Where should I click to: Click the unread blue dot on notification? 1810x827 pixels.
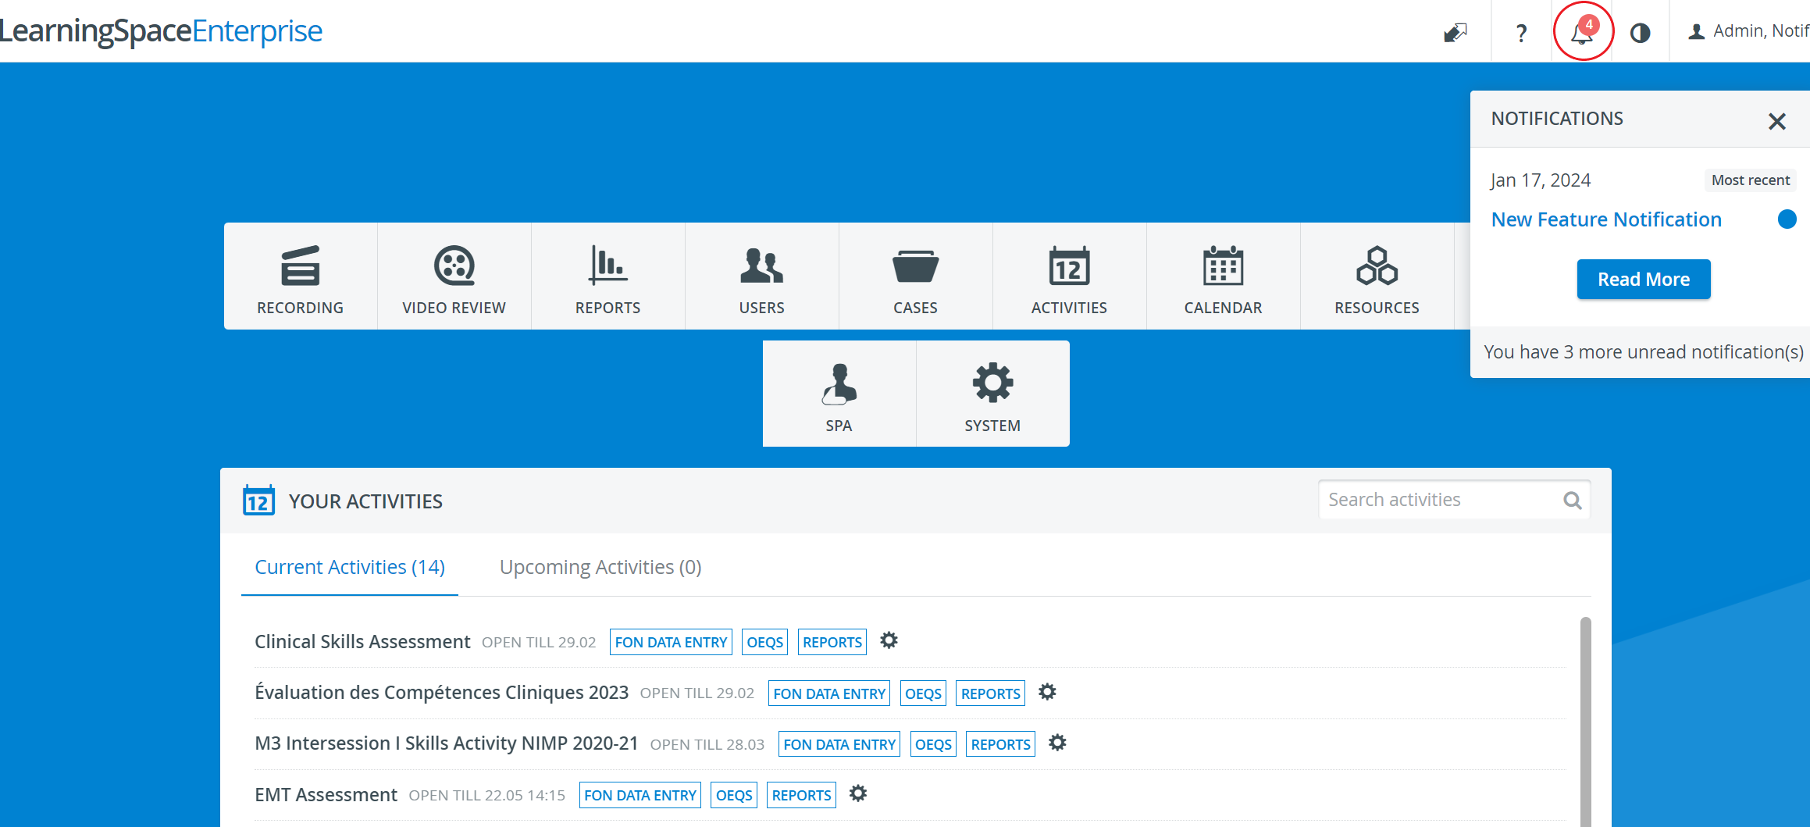1787,219
